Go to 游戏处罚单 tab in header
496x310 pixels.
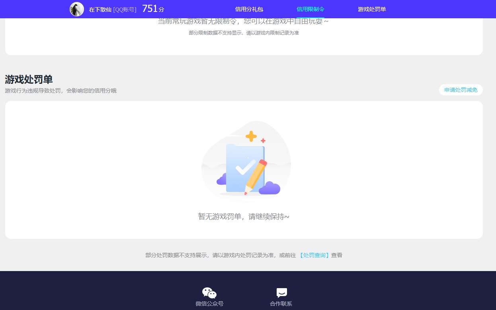[371, 9]
